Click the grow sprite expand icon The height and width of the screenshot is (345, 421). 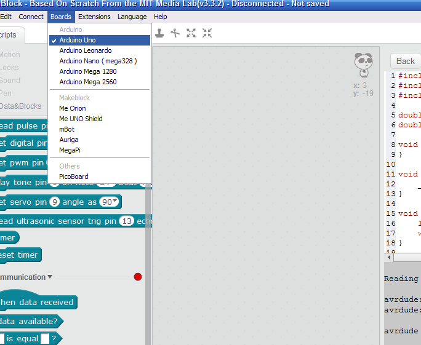tap(191, 33)
